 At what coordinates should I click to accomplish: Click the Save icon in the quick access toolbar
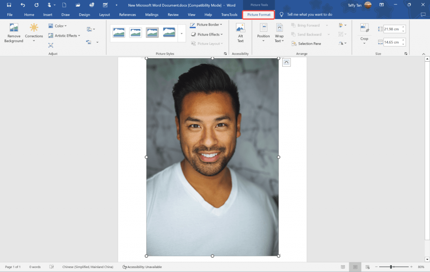coord(9,5)
